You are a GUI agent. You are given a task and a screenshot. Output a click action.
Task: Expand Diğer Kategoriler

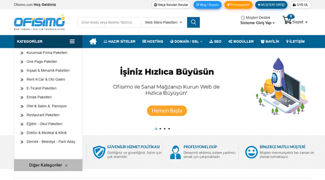(48, 165)
